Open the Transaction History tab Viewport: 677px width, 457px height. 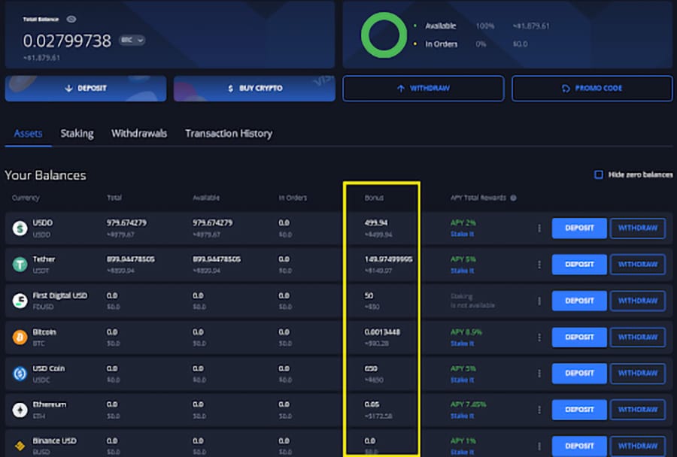229,133
